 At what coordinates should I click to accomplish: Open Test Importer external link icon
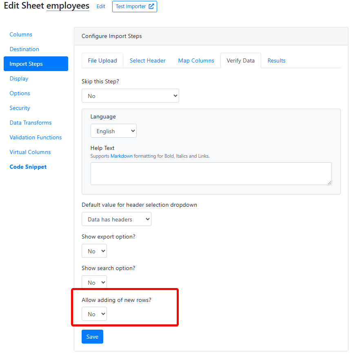click(151, 7)
